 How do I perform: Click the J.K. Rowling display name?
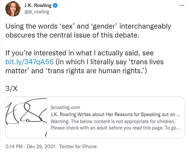[38, 6]
